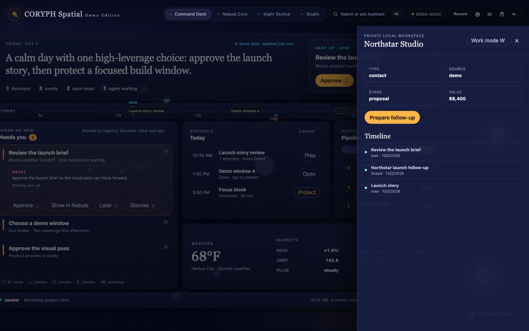Dismiss the launch brief item
Image resolution: width=529 pixels, height=331 pixels.
143,205
